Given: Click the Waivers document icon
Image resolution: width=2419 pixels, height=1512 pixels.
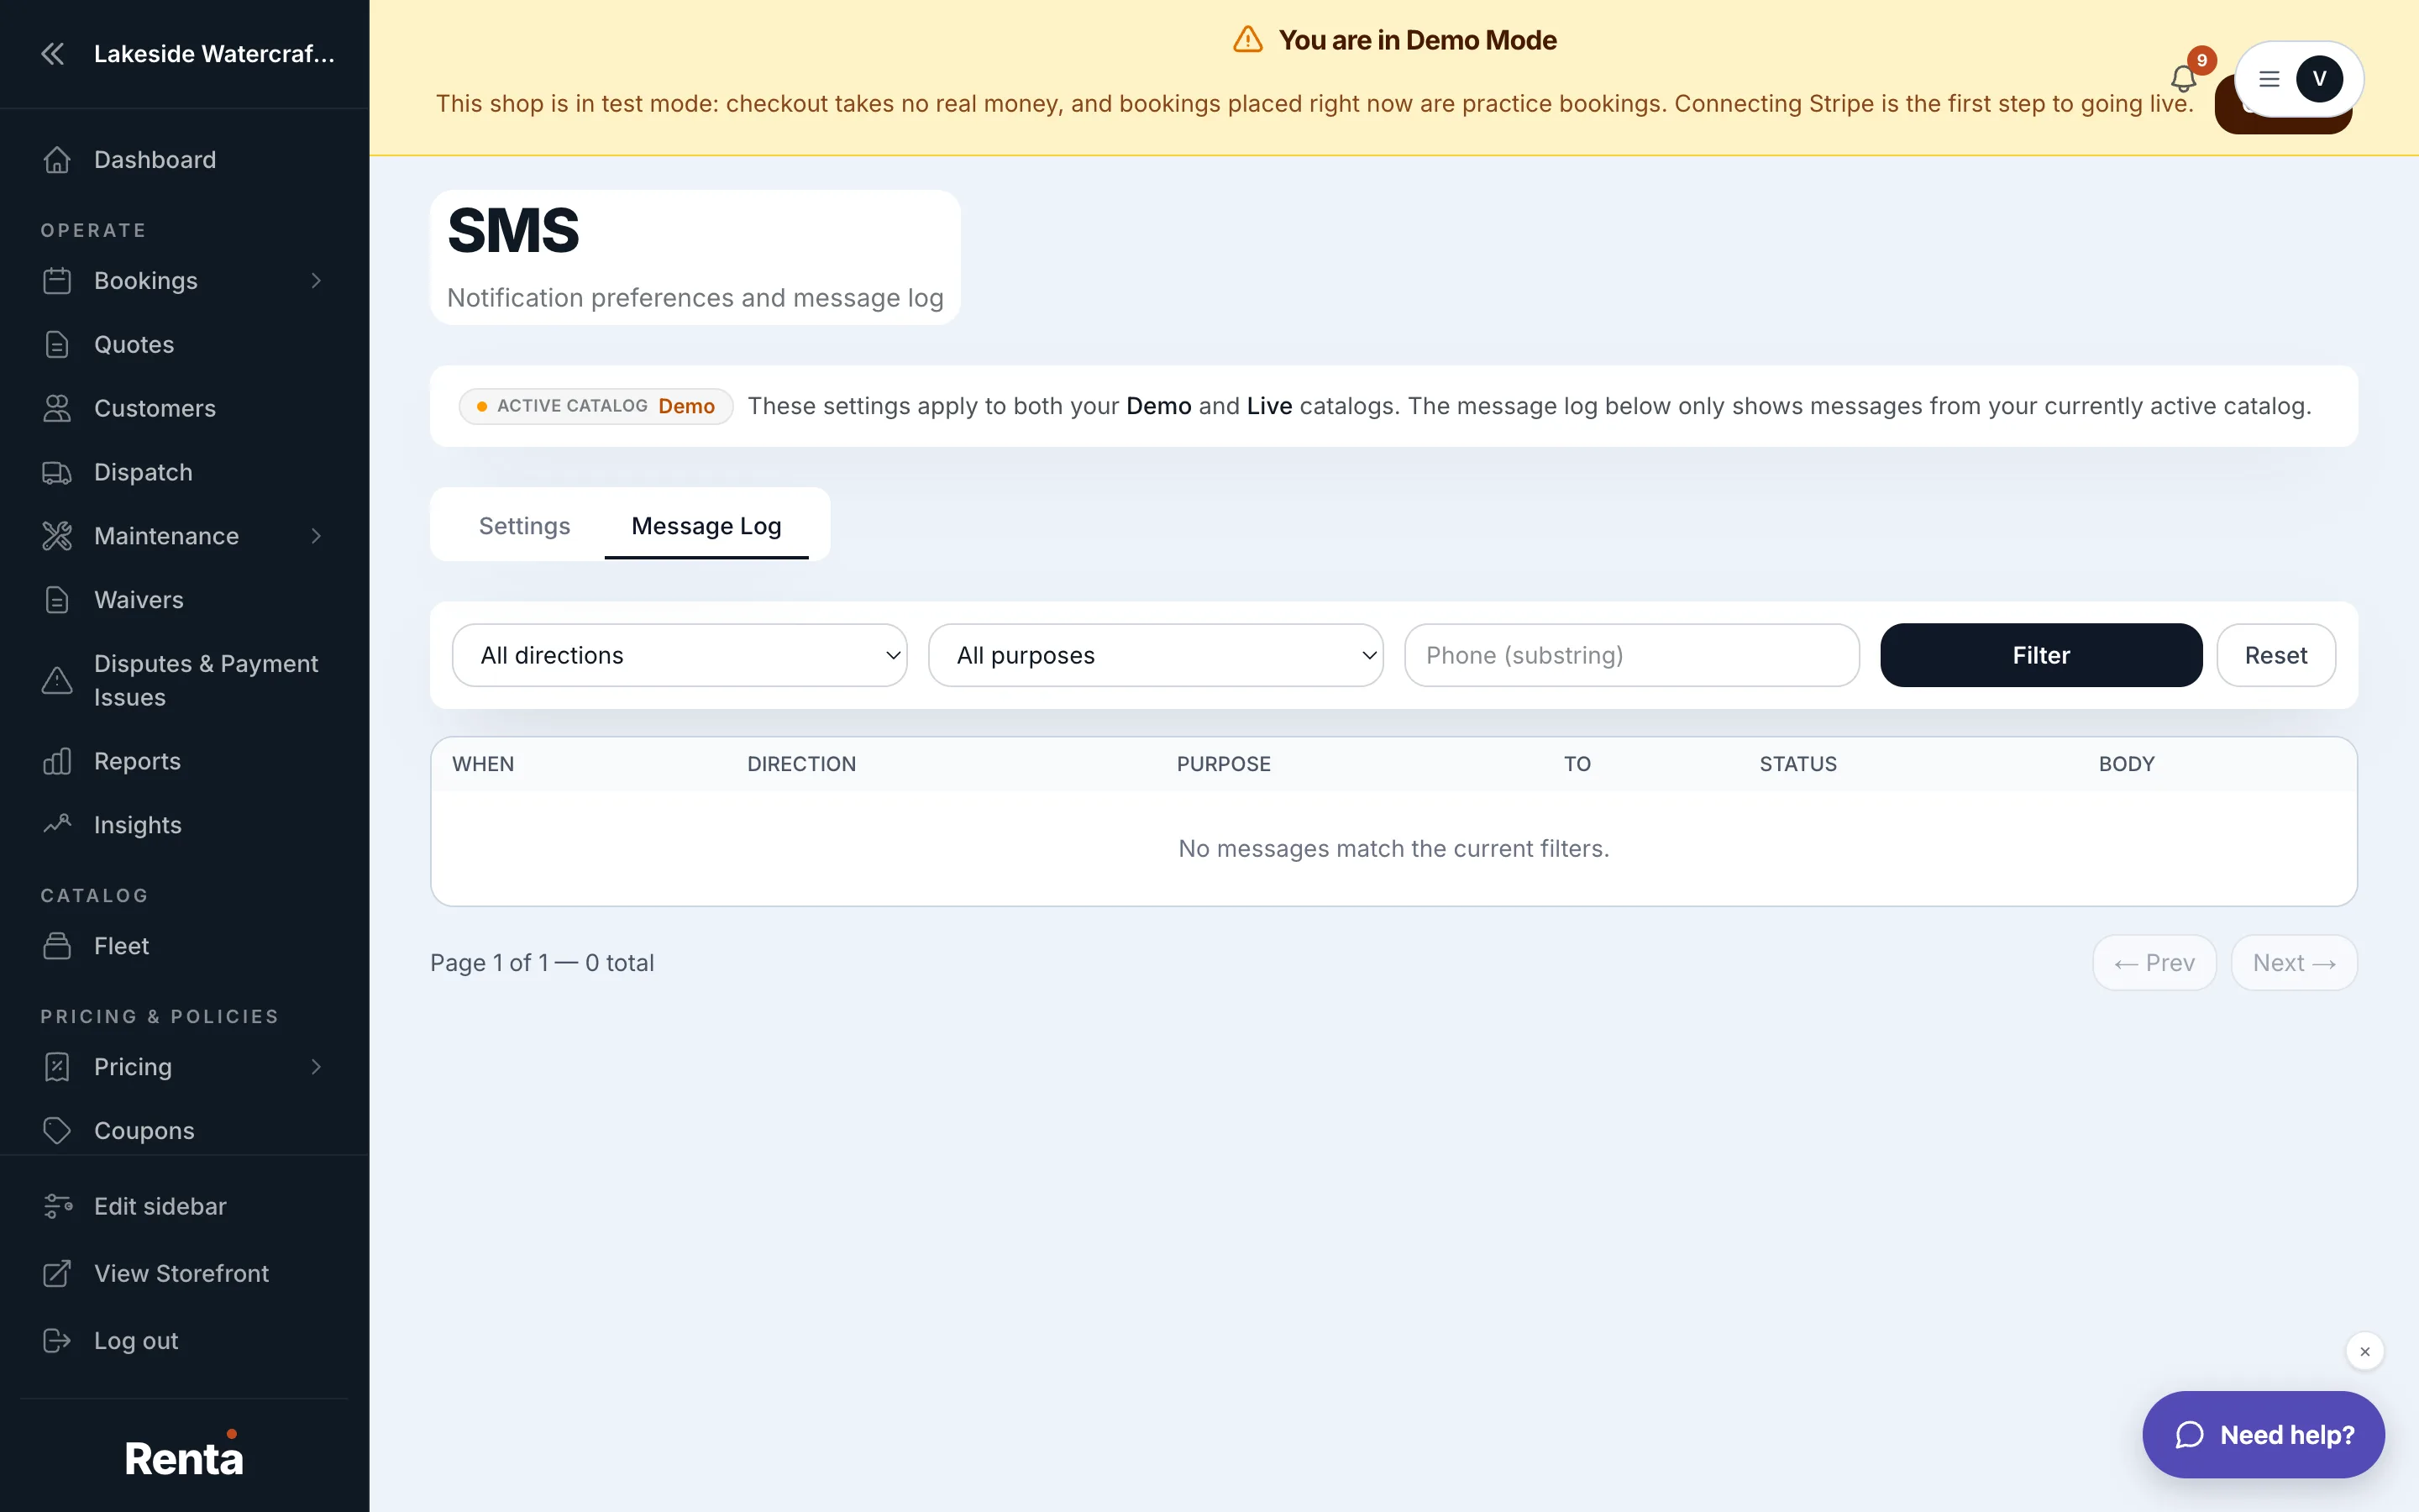Looking at the screenshot, I should 57,601.
